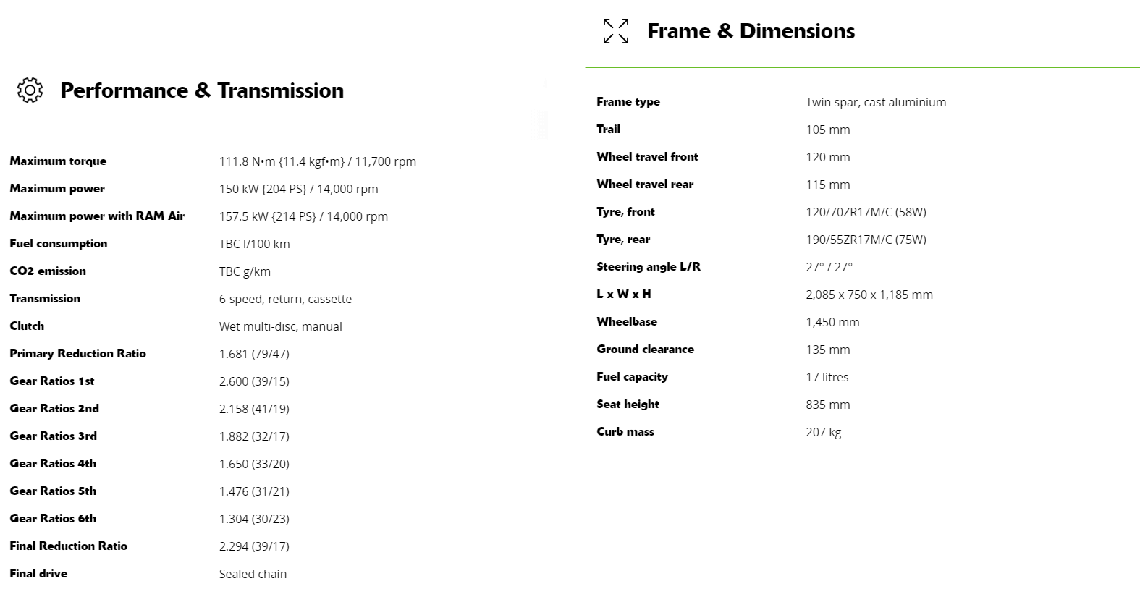Click the Tyre, front specification value
This screenshot has width=1140, height=597.
[866, 212]
